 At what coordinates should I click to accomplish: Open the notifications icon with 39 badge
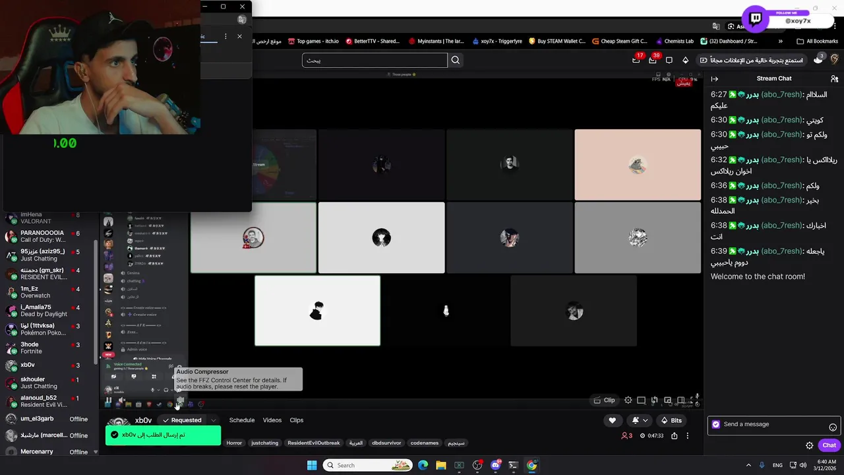653,60
